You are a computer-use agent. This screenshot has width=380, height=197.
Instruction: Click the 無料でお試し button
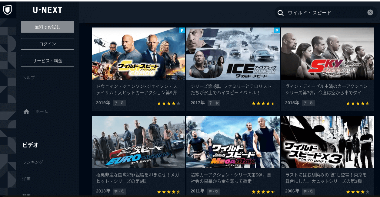48,27
